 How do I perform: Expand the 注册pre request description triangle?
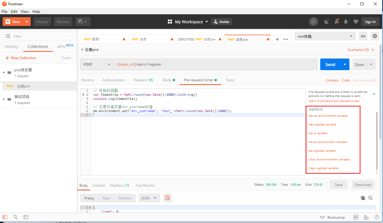point(82,49)
